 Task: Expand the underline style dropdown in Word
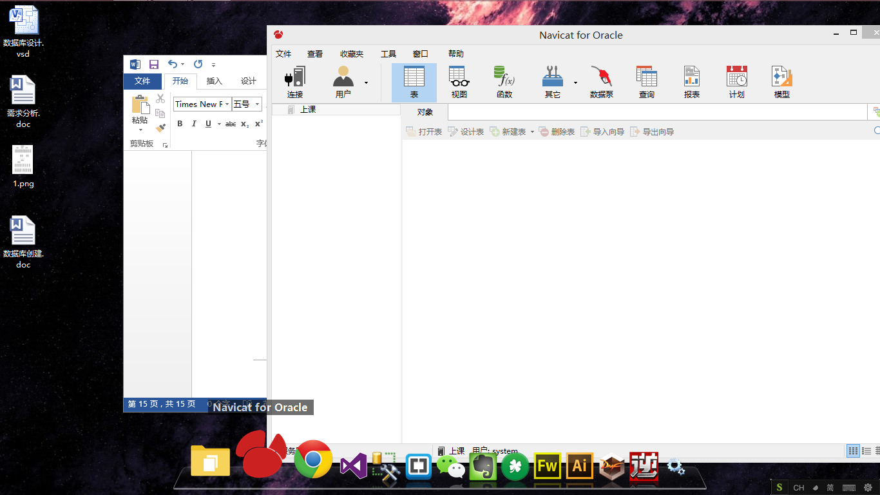point(219,124)
